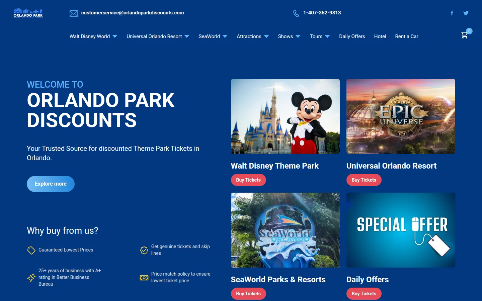Click the Walt Disney Theme Park heading

coord(275,166)
